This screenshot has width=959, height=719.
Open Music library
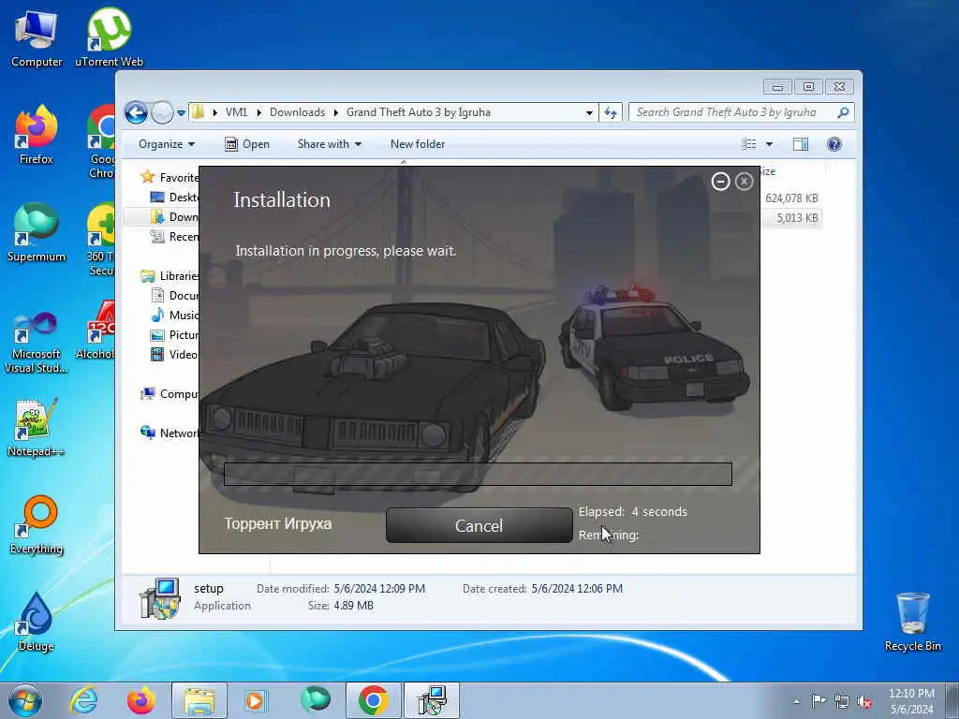tap(174, 315)
